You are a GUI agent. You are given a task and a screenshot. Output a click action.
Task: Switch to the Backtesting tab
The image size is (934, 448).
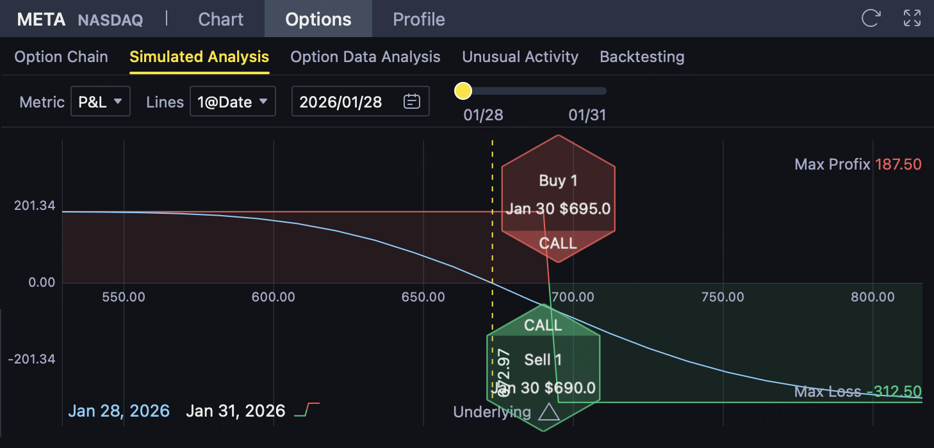(x=642, y=57)
